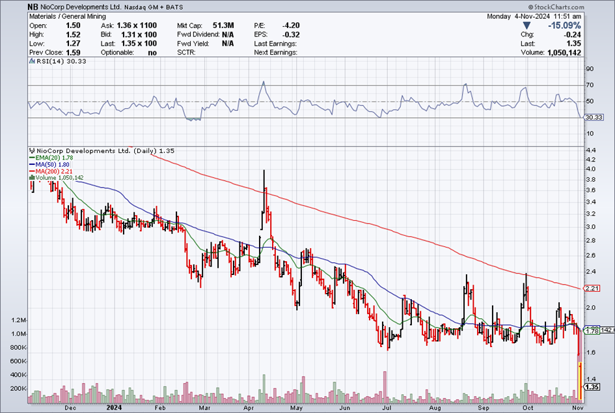Click the Oct label on the time axis
The height and width of the screenshot is (413, 615).
pos(528,408)
